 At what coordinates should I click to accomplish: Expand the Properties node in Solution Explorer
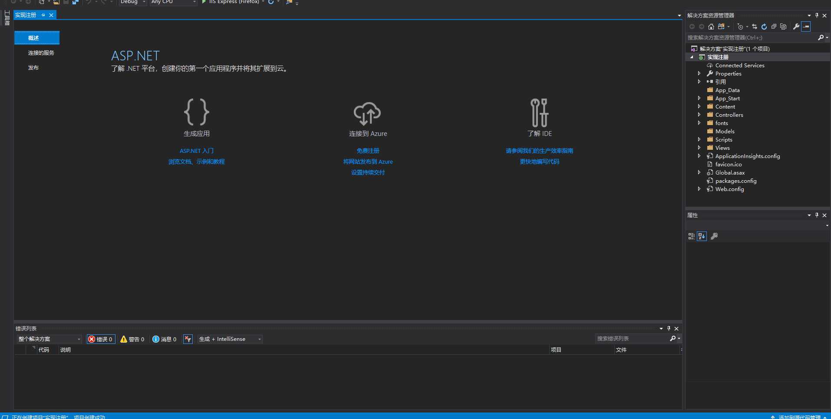point(699,73)
